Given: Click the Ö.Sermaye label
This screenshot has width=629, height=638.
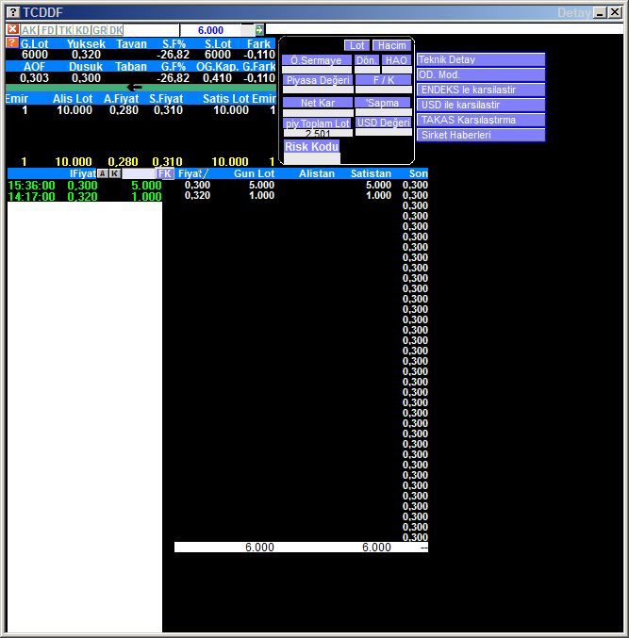Looking at the screenshot, I should pyautogui.click(x=316, y=60).
